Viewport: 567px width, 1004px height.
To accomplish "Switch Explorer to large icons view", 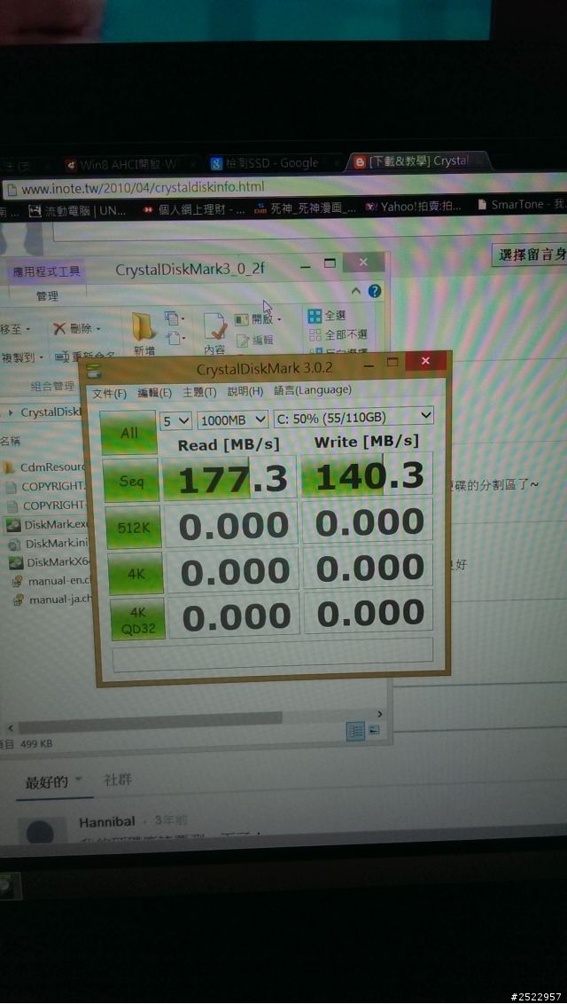I will click(374, 730).
